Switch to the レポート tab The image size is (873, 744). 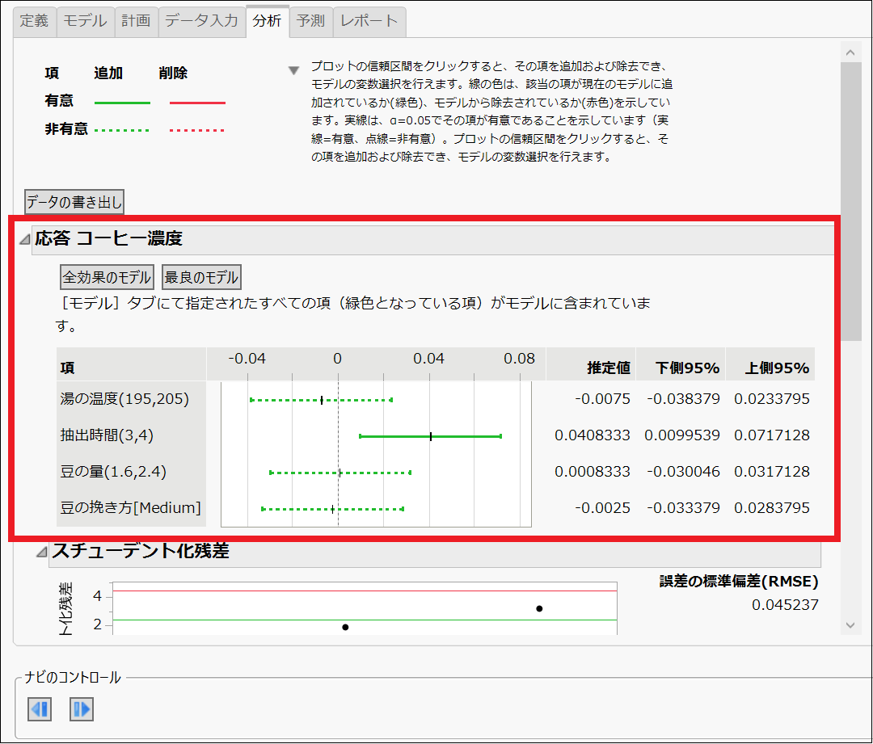click(x=369, y=22)
